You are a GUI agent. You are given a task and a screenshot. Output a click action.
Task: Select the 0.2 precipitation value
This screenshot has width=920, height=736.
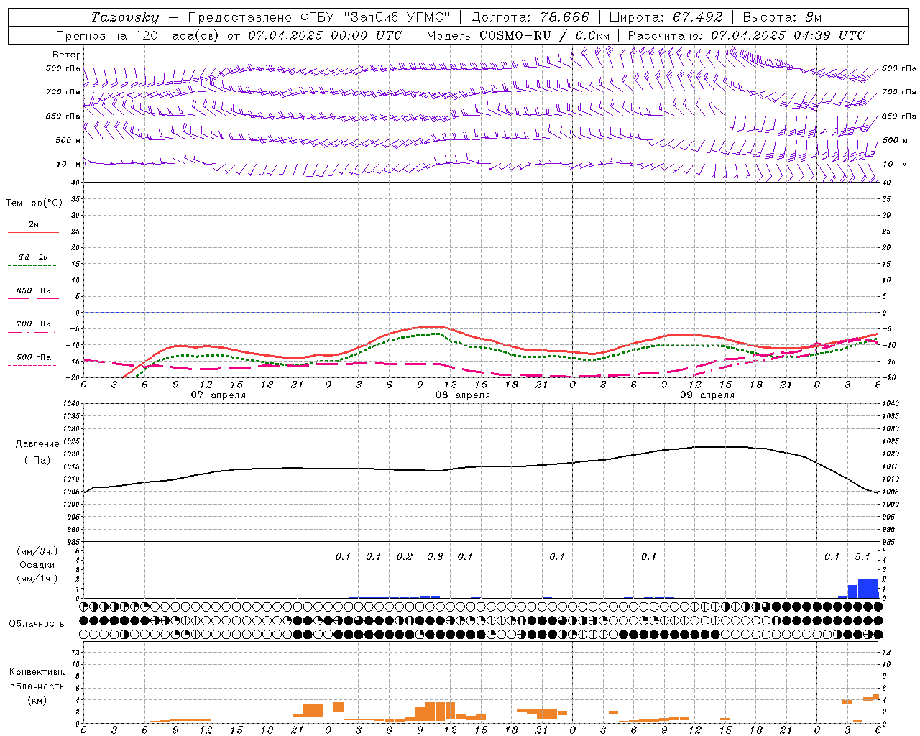tap(405, 557)
